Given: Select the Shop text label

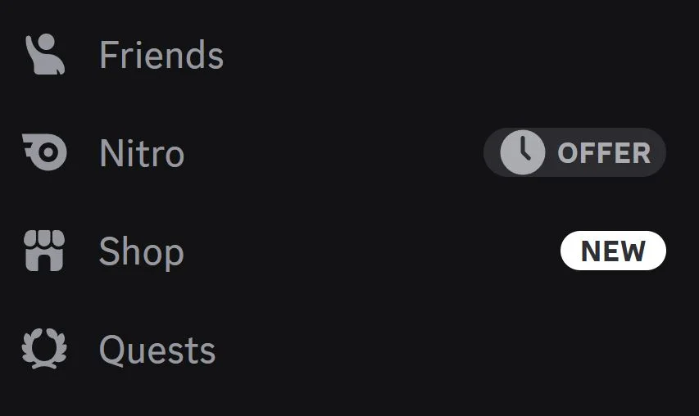Looking at the screenshot, I should pyautogui.click(x=141, y=252).
